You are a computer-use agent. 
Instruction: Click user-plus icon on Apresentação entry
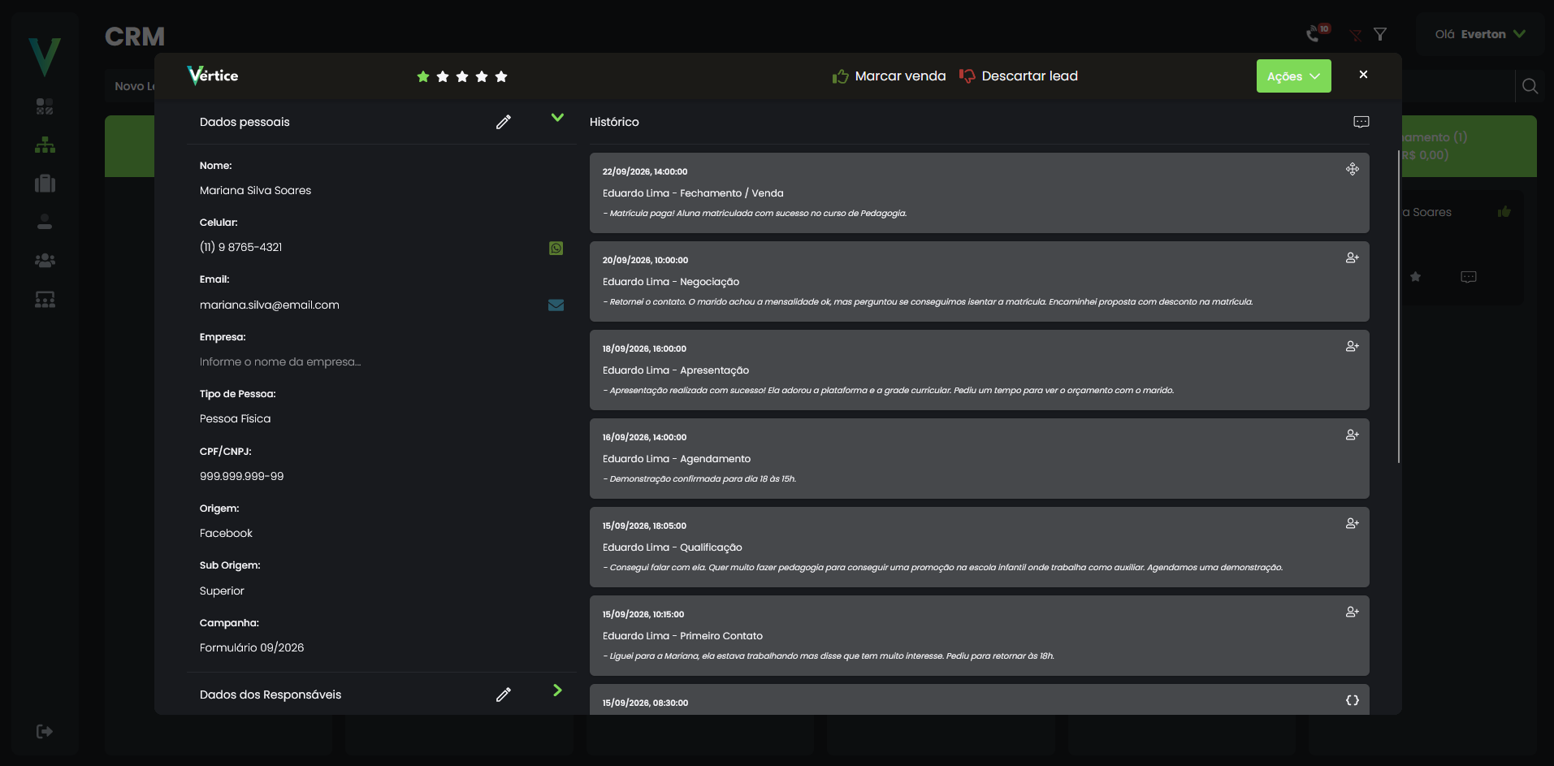1353,346
